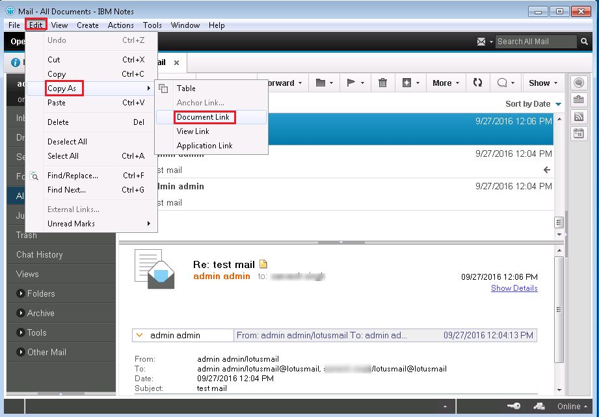Choose Table in the Copy As submenu
This screenshot has width=599, height=417.
click(211, 88)
